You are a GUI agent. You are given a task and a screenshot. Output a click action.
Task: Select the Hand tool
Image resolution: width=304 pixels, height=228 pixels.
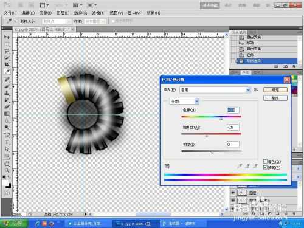(x=7, y=164)
